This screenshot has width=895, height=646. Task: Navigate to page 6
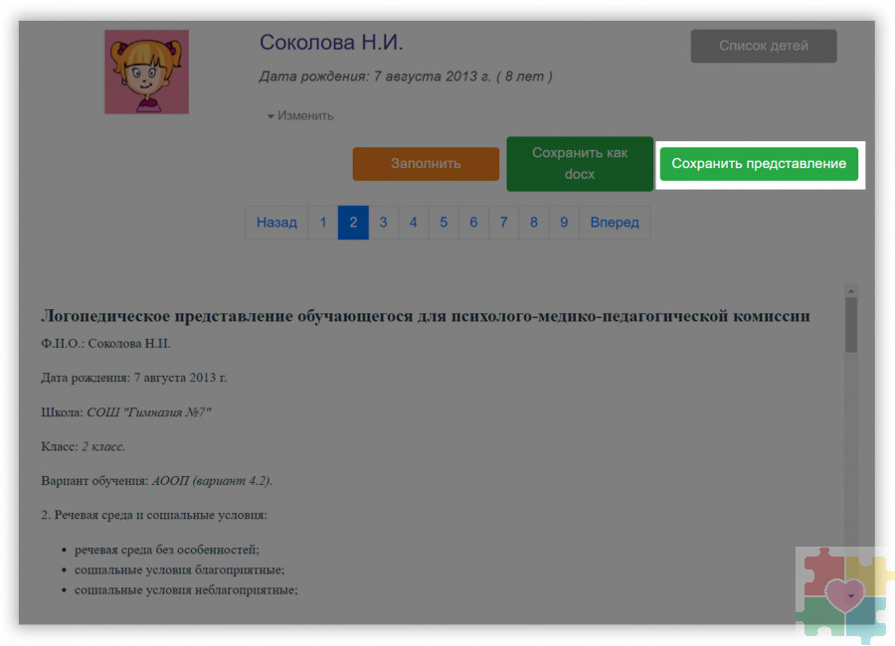pyautogui.click(x=473, y=223)
